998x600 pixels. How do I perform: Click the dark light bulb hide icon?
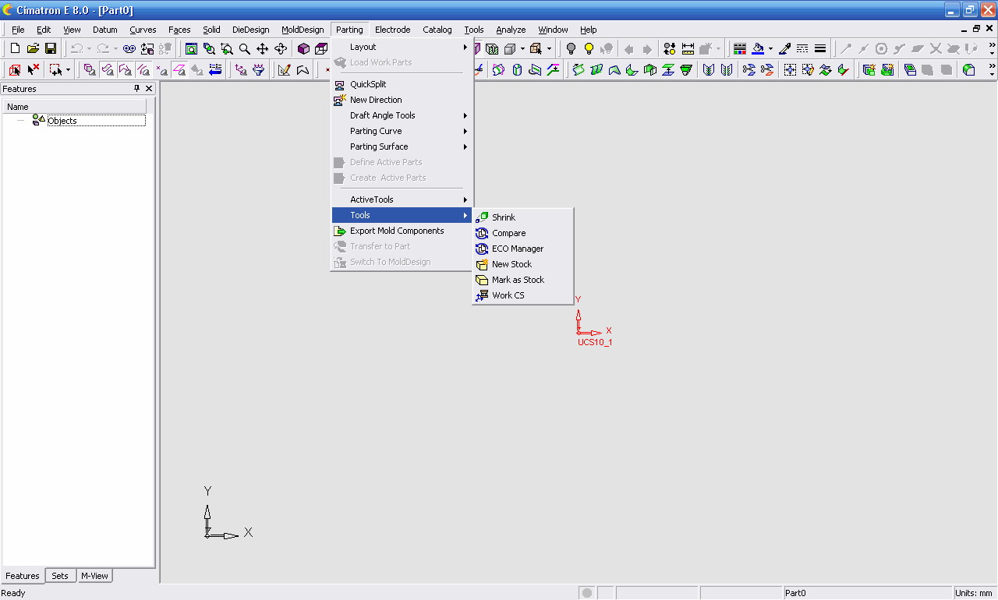tap(571, 48)
